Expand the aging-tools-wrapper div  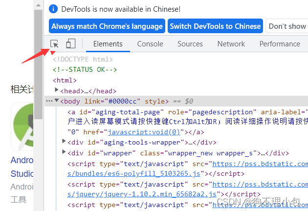(64, 141)
